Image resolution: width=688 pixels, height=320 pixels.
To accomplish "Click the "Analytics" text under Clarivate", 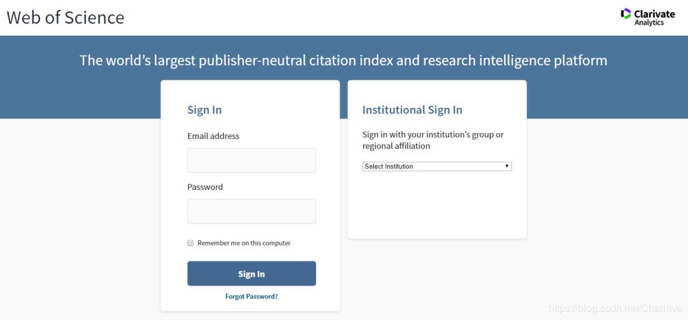I will click(x=649, y=23).
